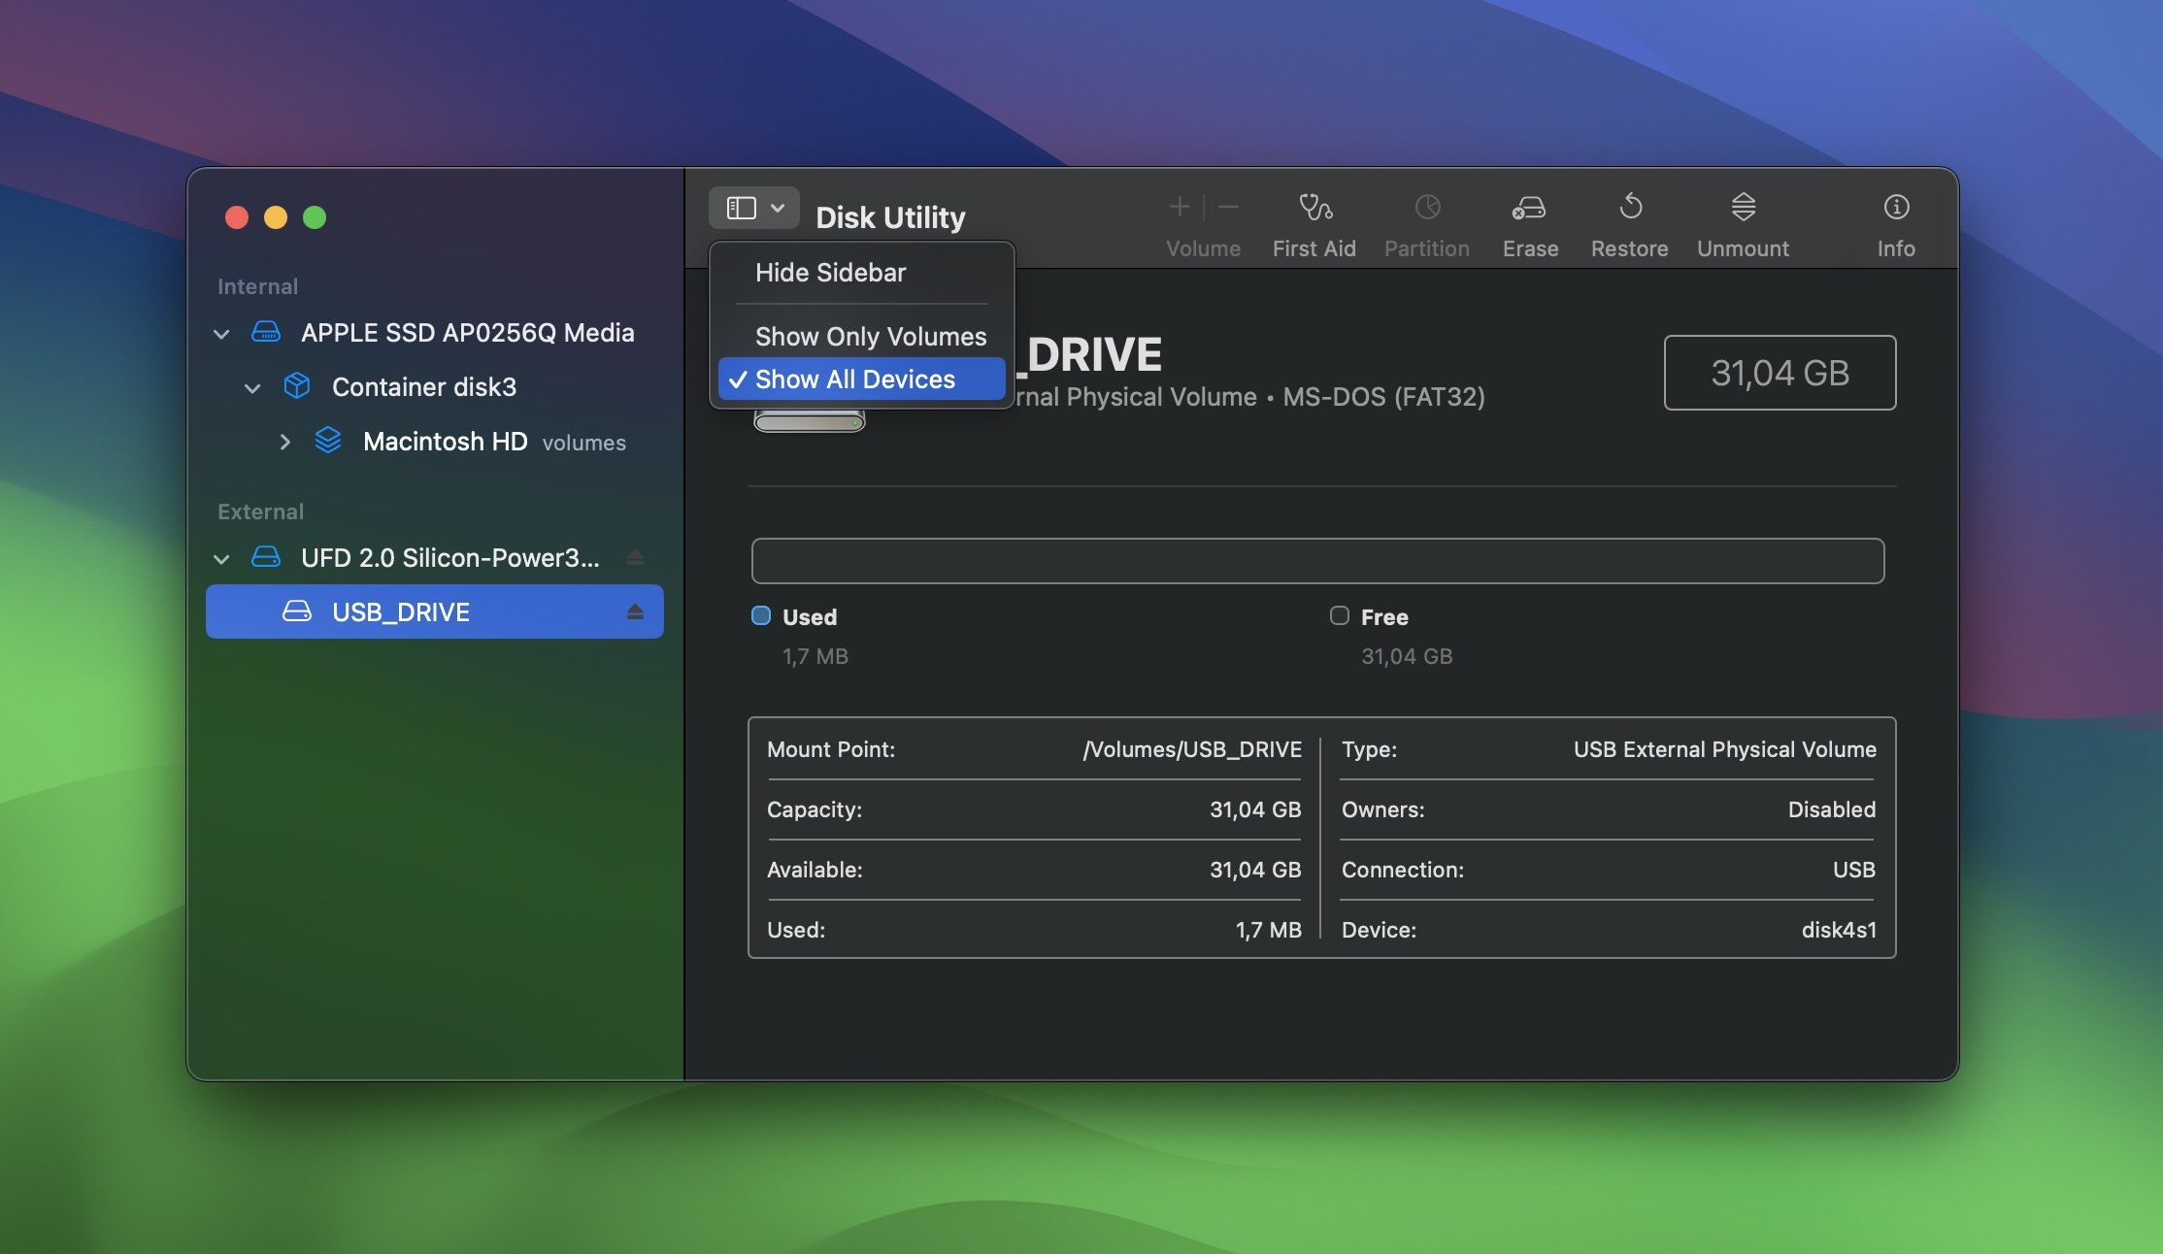The image size is (2163, 1254).
Task: Select the USB_DRIVE sidebar row
Action: (435, 611)
